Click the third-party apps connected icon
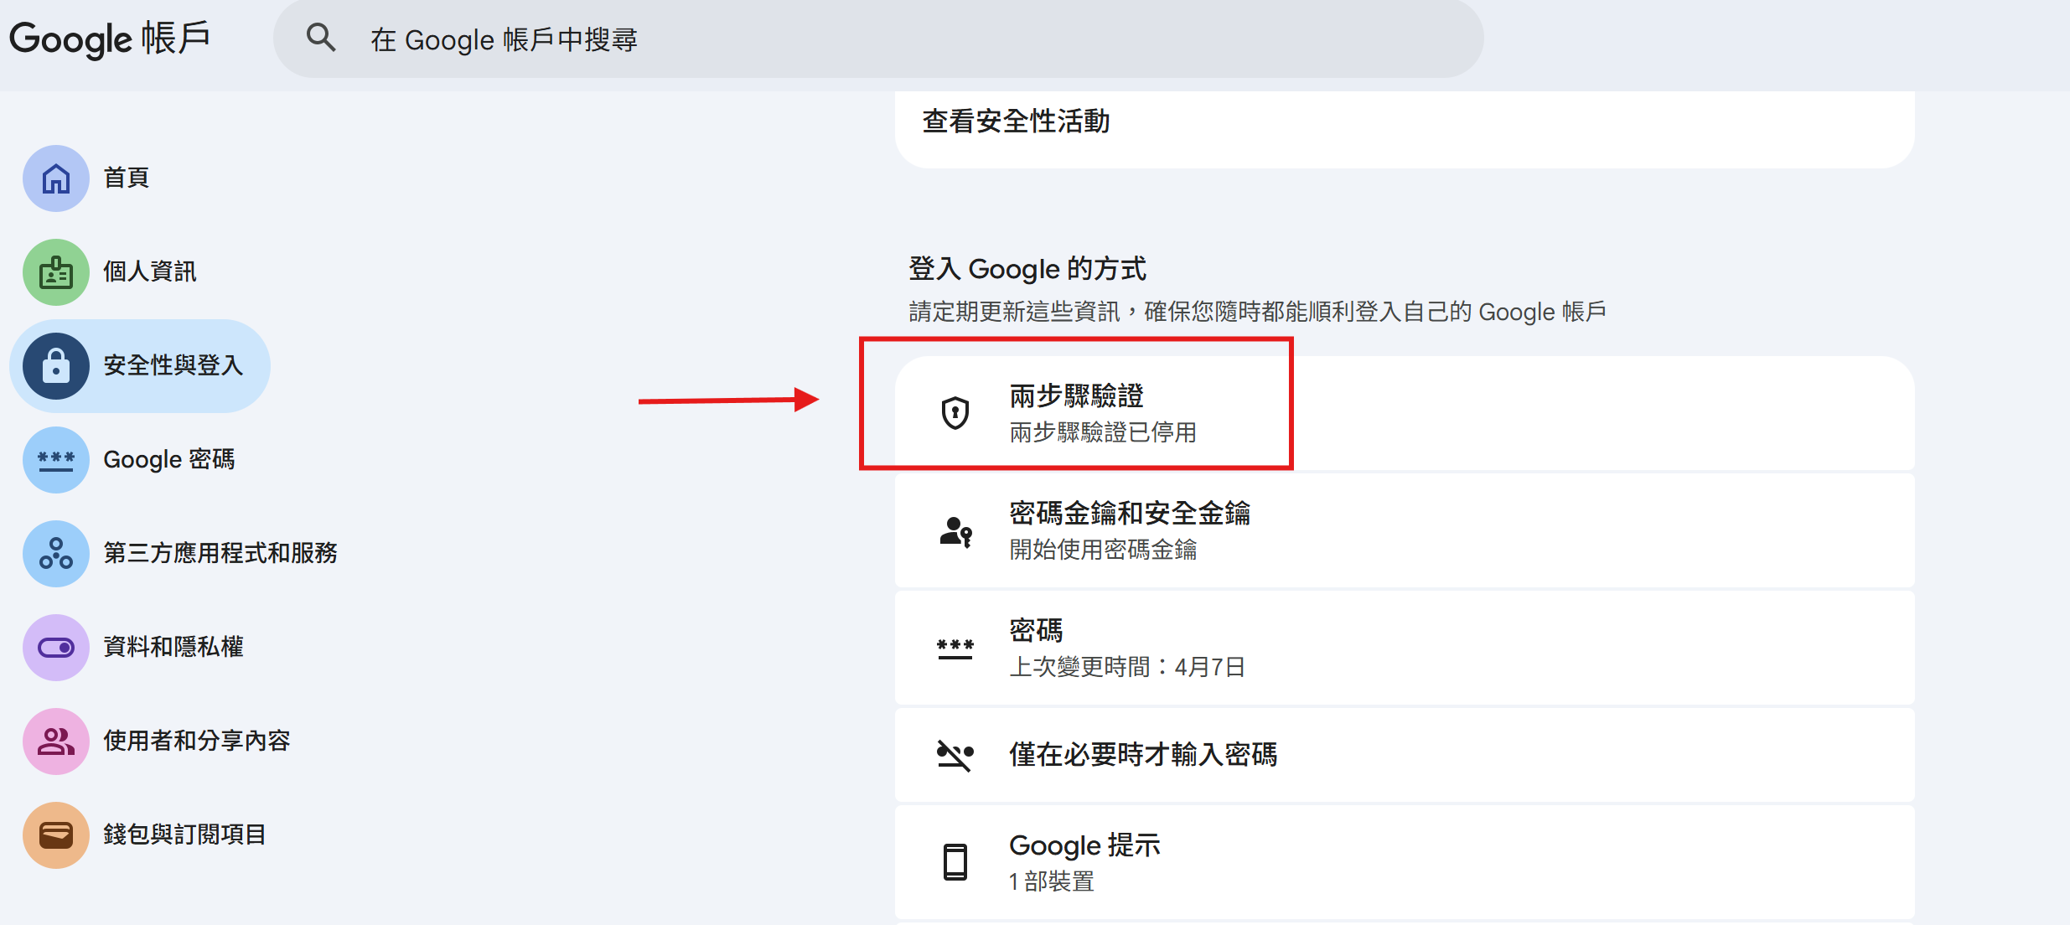Viewport: 2070px width, 925px height. tap(56, 554)
